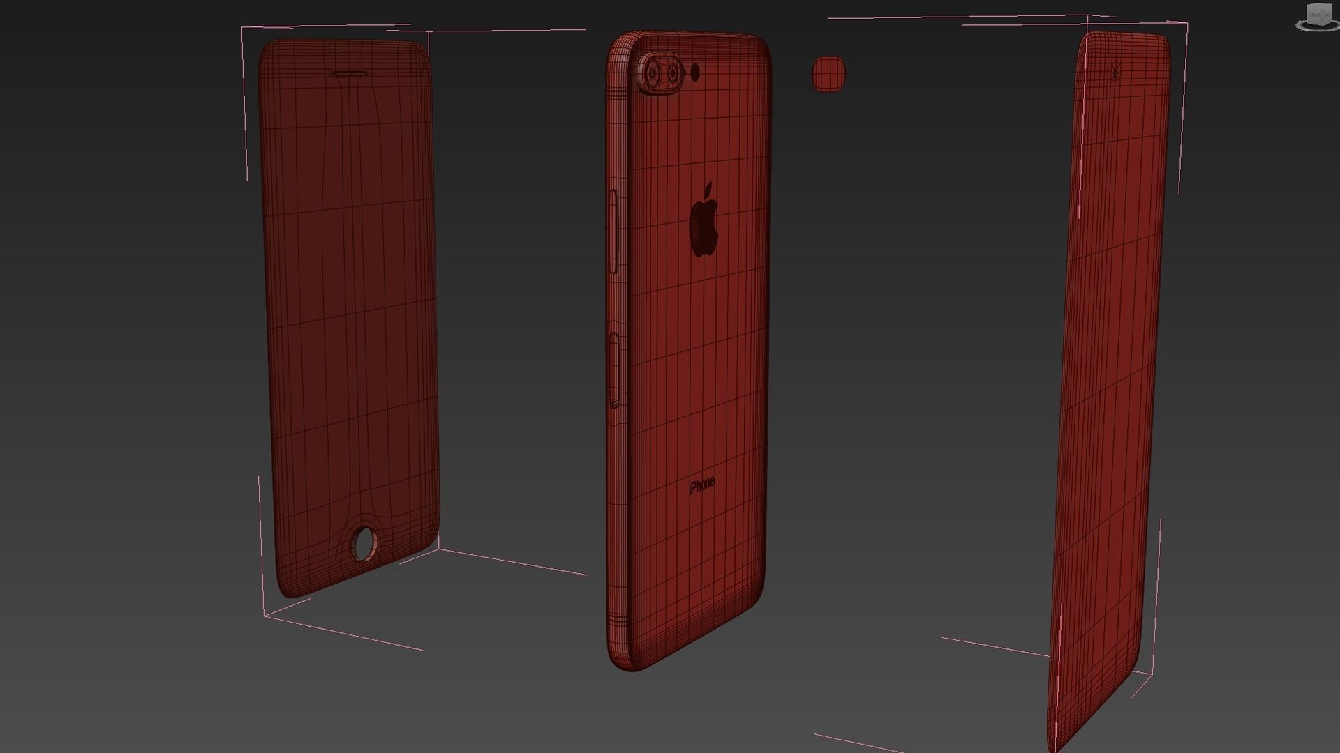Click empty viewport background to deselect

point(907,349)
